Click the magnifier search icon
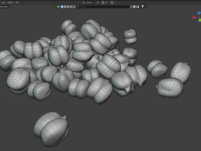The height and width of the screenshot is (151, 201). 78,7
